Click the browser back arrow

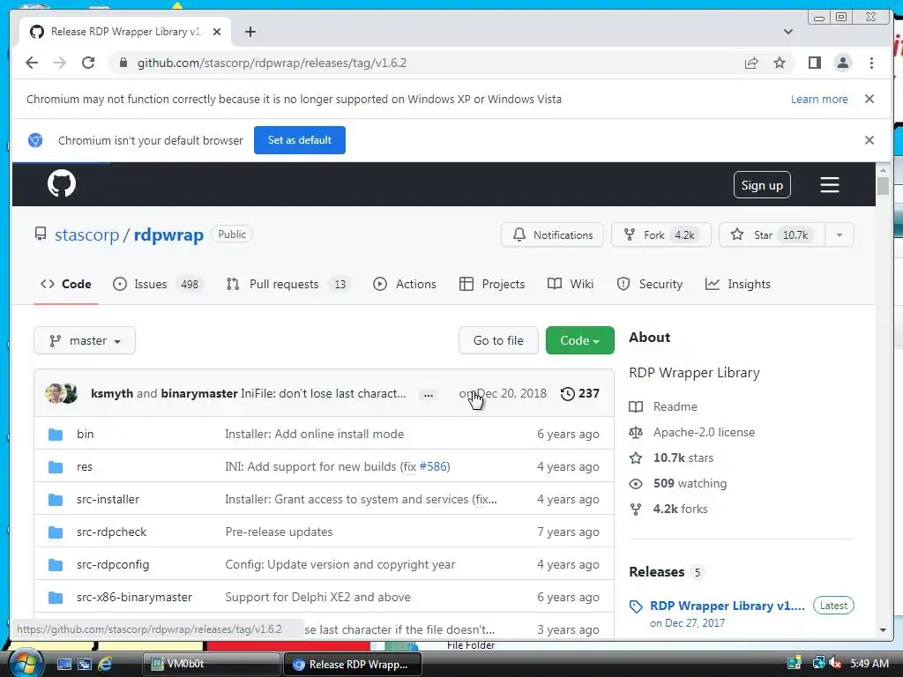[32, 63]
